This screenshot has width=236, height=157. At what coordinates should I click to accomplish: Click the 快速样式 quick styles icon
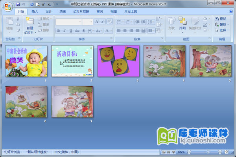(195, 21)
